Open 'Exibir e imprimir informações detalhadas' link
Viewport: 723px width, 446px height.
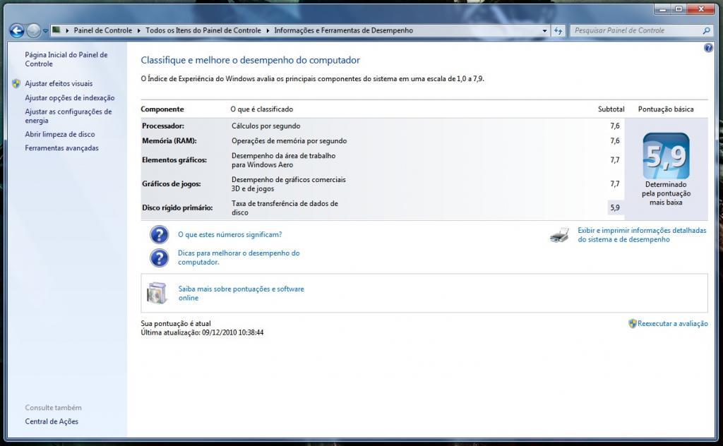click(x=642, y=234)
